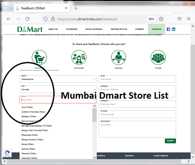This screenshot has height=165, width=195.
Task: Open the Social Outreach menu
Action: 94,29
